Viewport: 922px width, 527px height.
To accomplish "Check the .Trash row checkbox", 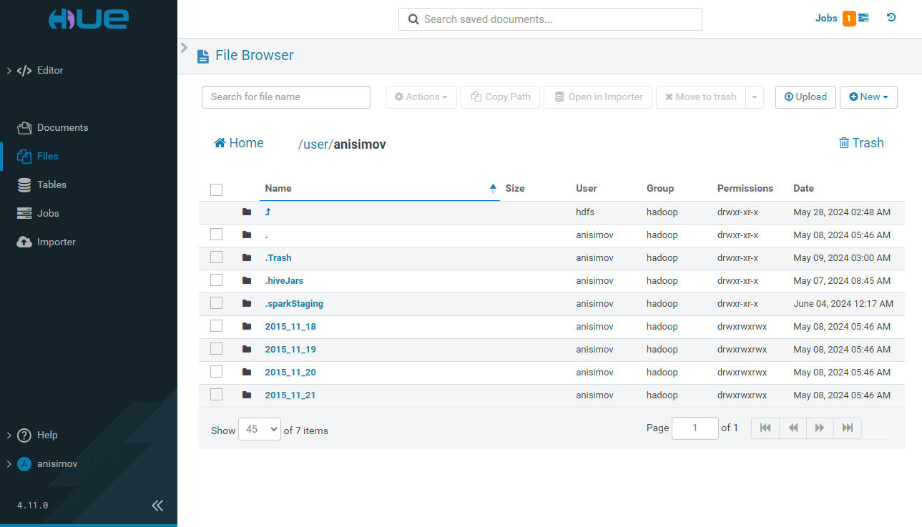I will pos(217,257).
